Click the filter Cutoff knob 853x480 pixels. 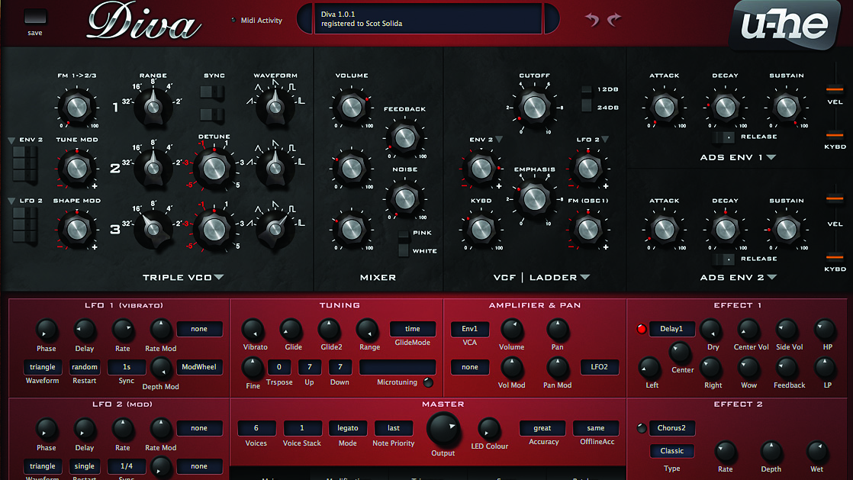(x=534, y=107)
